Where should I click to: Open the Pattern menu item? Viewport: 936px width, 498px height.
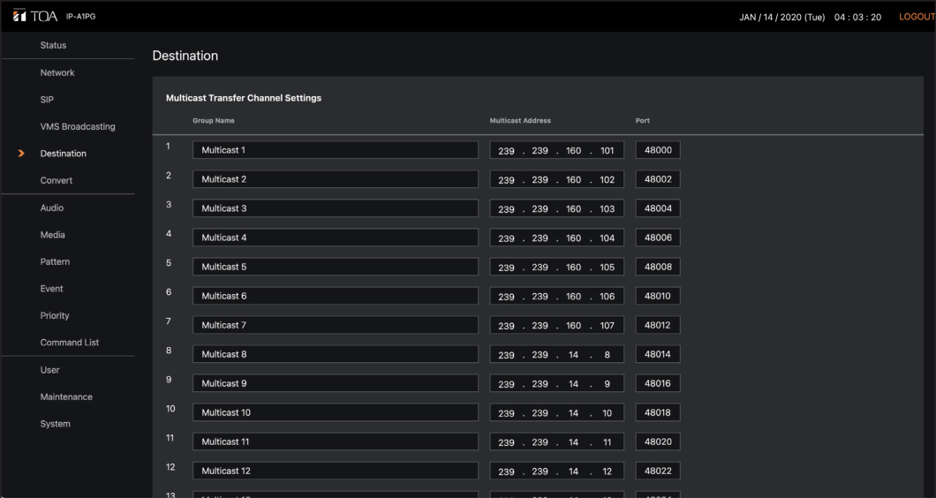[55, 261]
